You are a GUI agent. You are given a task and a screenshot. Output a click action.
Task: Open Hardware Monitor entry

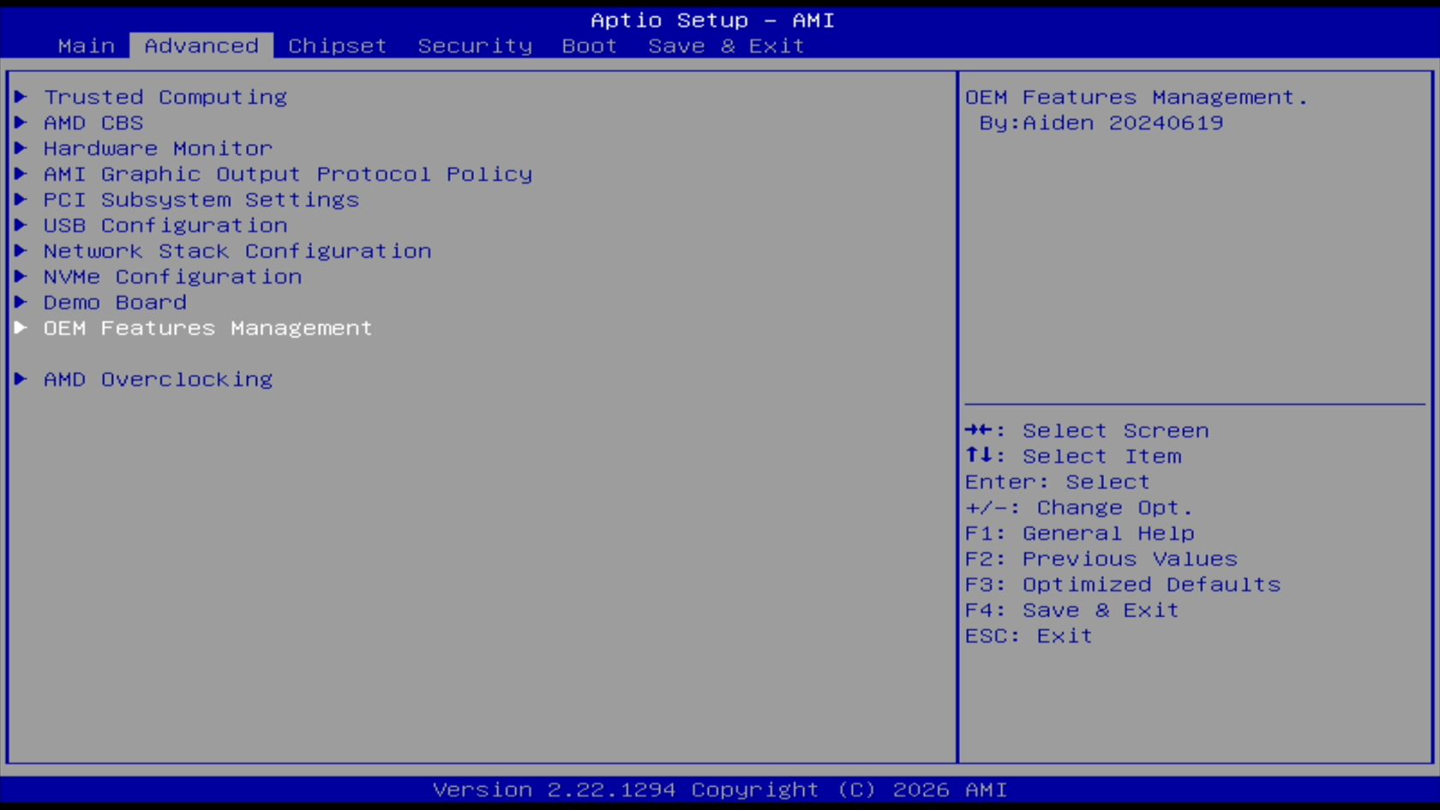(x=158, y=148)
